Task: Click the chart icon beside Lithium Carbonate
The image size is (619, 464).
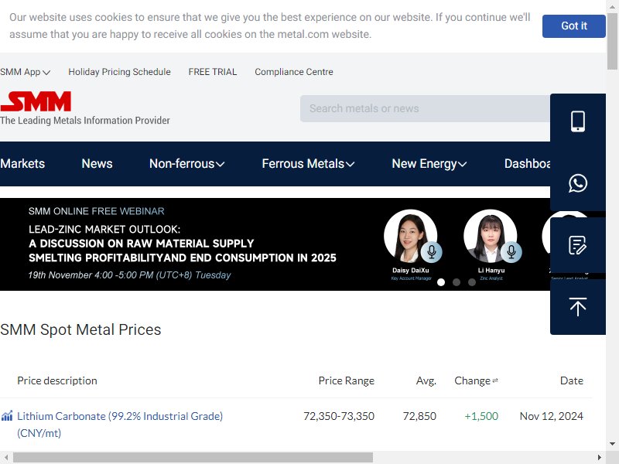Action: [7, 416]
